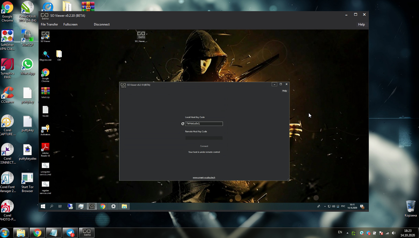Select the CM folder on remote desktop

(59, 56)
